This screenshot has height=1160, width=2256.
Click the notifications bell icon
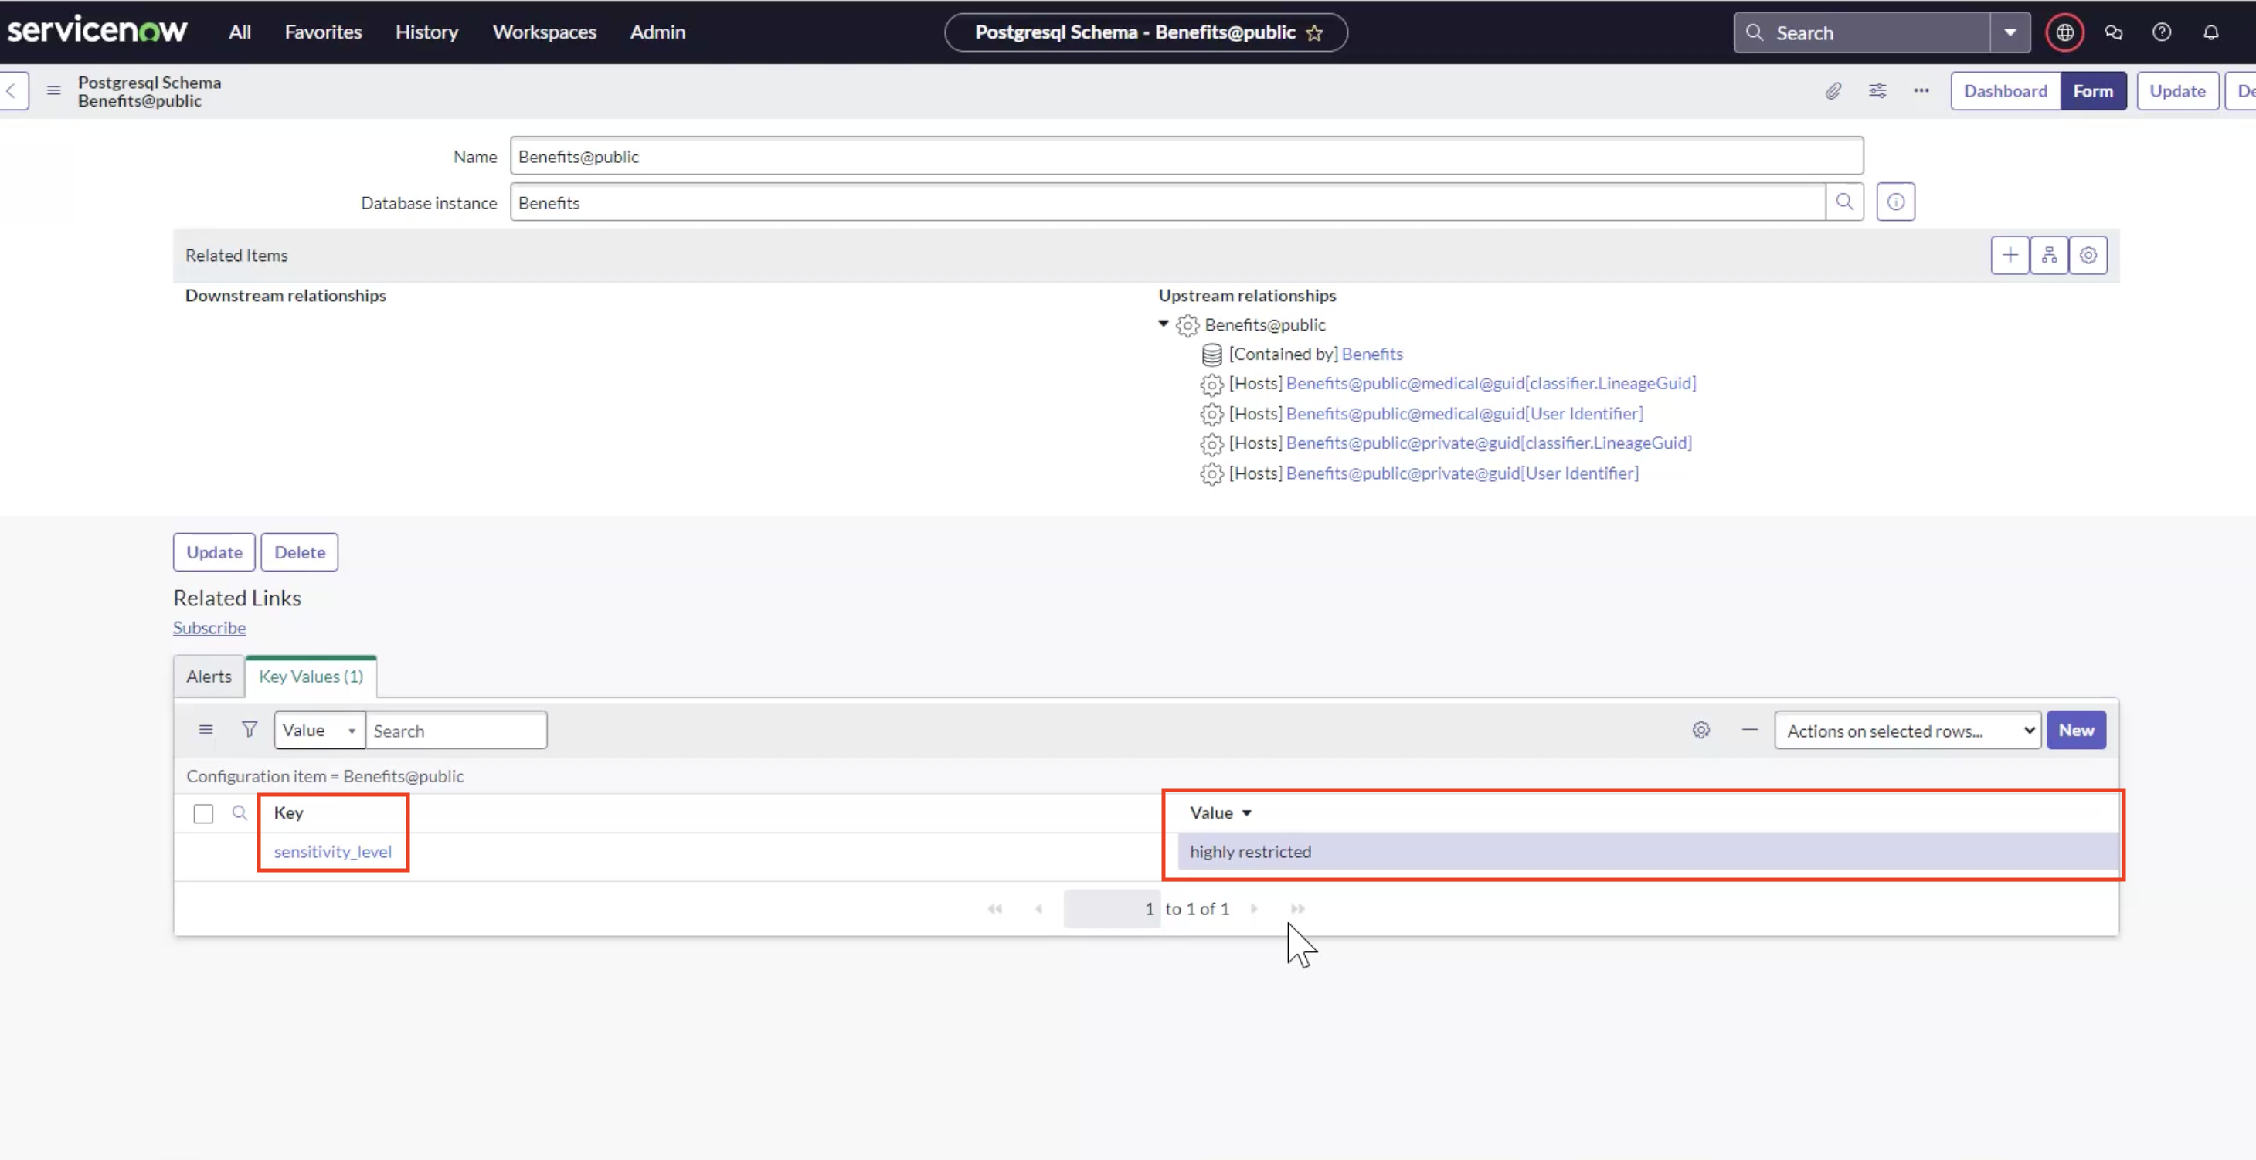2210,32
